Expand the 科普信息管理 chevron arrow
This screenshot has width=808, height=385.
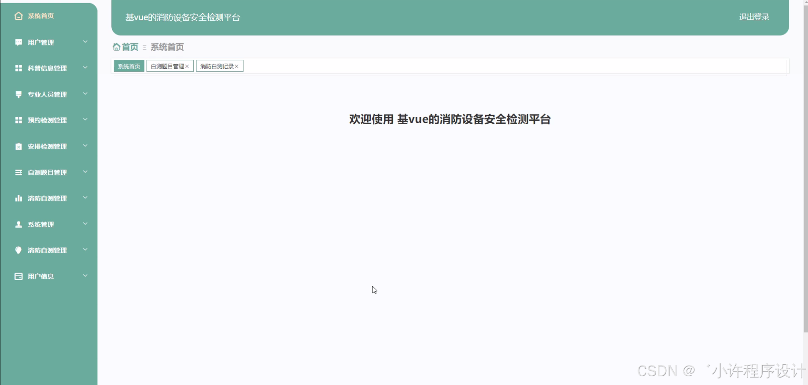[x=85, y=68]
